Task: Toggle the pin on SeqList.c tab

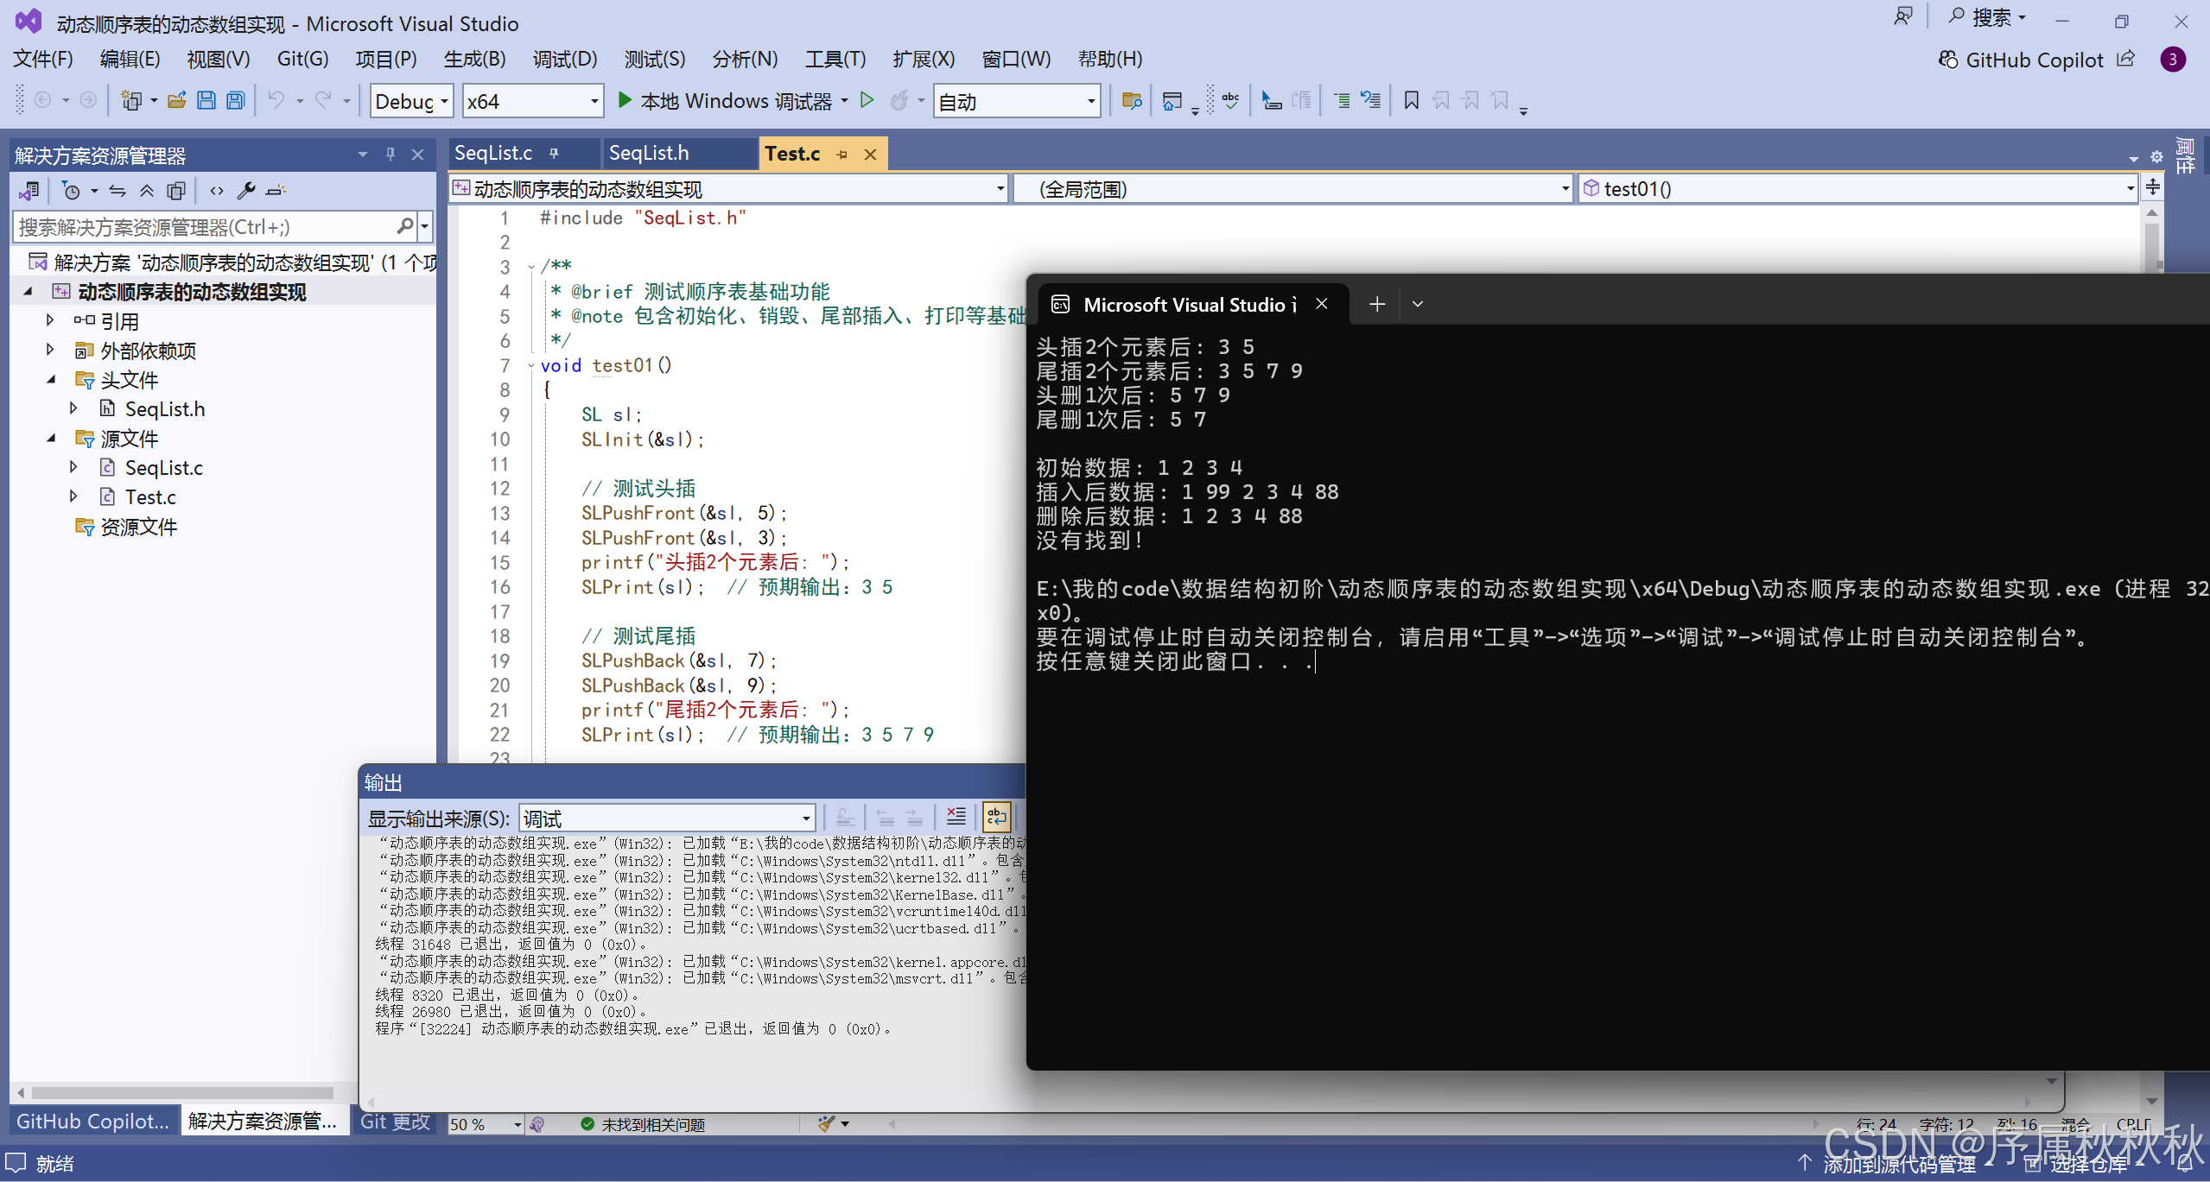Action: (x=554, y=154)
